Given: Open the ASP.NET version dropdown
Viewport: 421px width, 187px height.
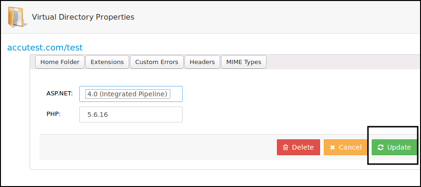Looking at the screenshot, I should click(131, 94).
